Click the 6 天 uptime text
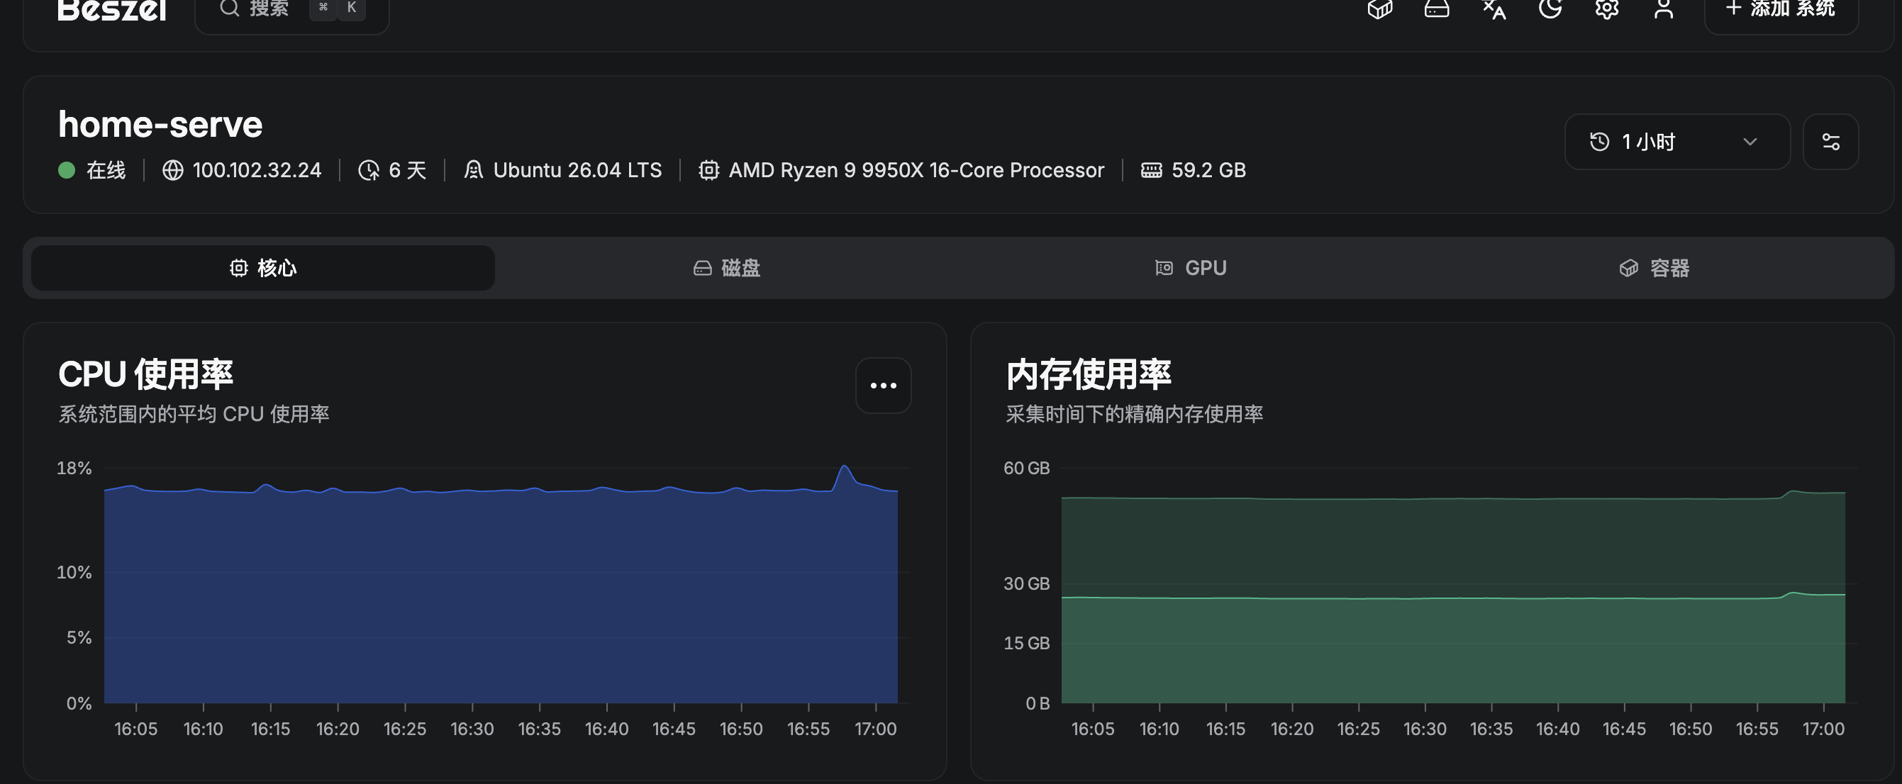The image size is (1902, 784). [x=408, y=171]
